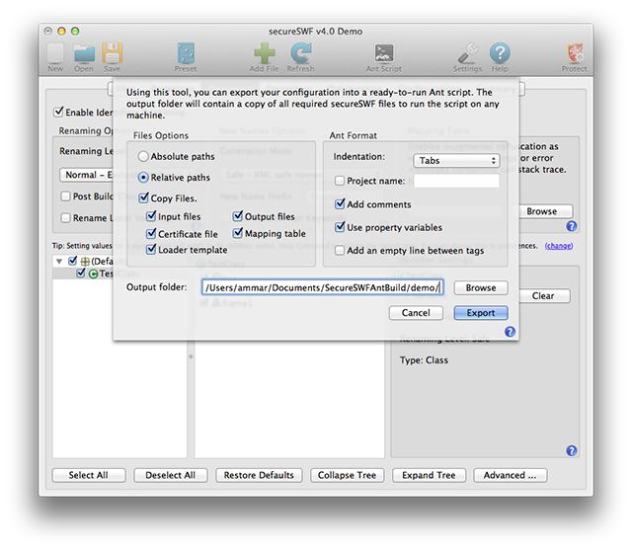Open the Indentation Tabs dropdown
This screenshot has width=632, height=550.
tap(457, 160)
